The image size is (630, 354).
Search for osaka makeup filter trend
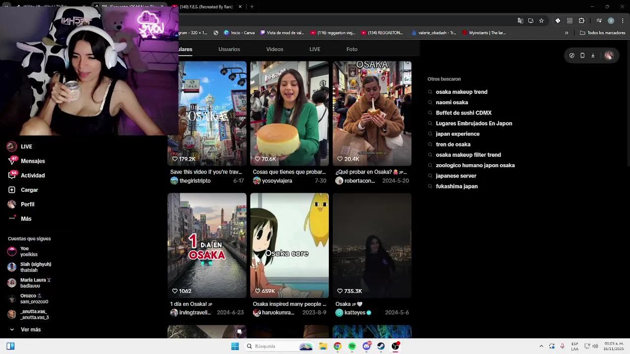468,155
